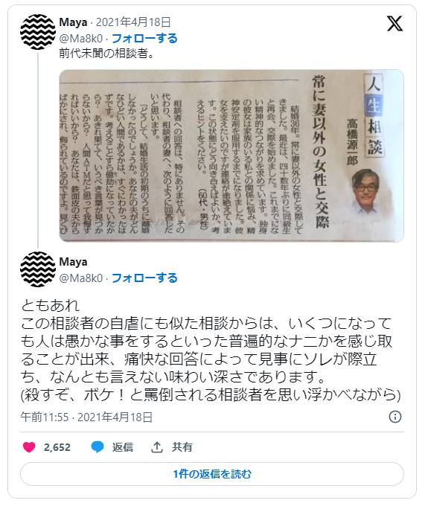Viewport: 428px width, 506px height.
Task: Click the Maya display name on the top tweet
Action: [73, 22]
